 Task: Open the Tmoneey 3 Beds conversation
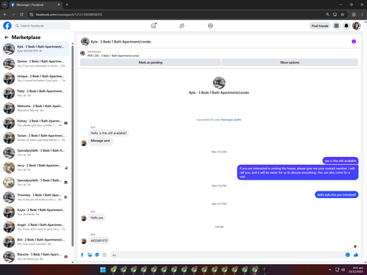pyautogui.click(x=36, y=197)
